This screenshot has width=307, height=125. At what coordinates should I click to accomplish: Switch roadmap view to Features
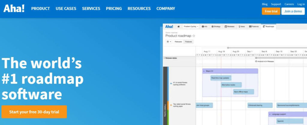point(189,42)
